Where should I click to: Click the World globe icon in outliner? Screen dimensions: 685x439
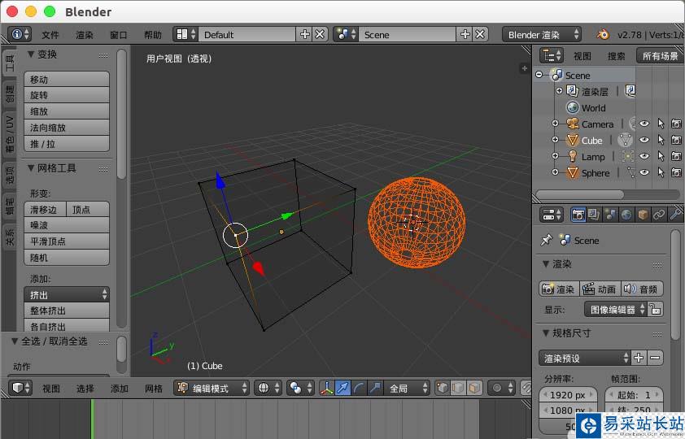[572, 107]
